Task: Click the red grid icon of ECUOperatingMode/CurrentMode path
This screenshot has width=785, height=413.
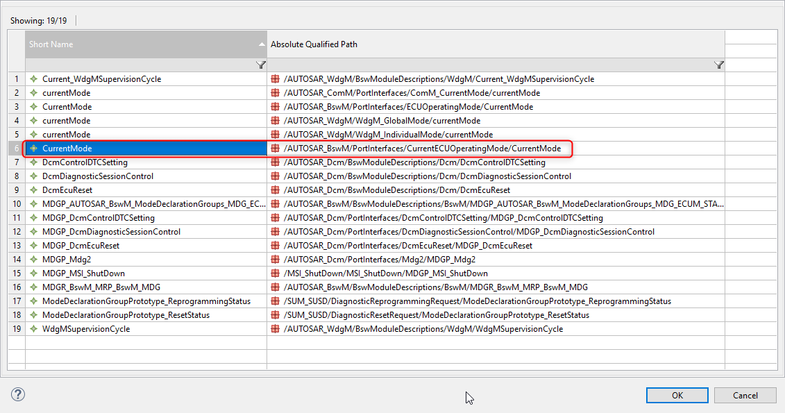Action: (x=275, y=107)
